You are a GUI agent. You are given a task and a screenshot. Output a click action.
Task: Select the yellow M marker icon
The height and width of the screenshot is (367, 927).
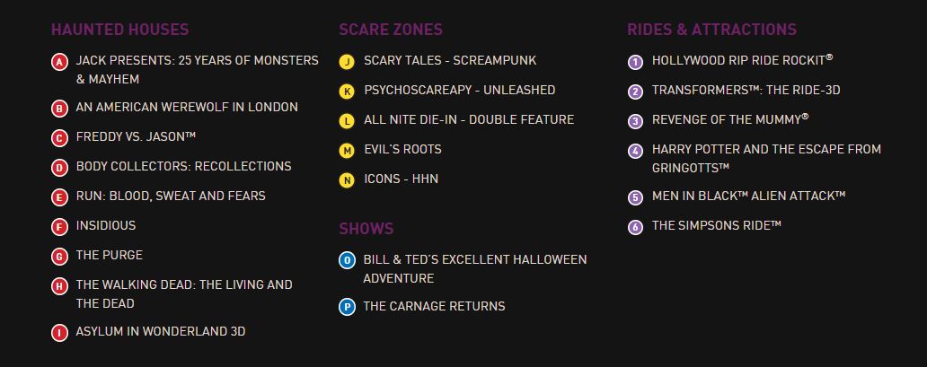click(347, 151)
